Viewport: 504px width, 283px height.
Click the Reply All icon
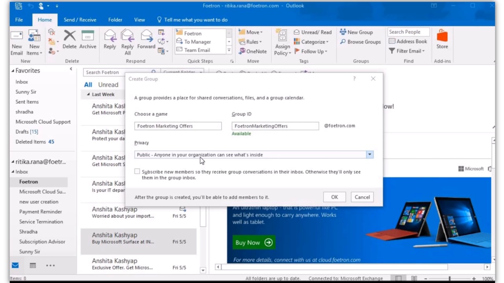click(128, 36)
